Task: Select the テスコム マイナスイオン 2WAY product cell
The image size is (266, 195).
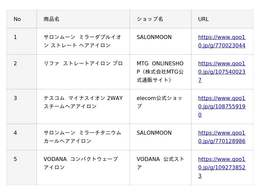Action: (83, 102)
